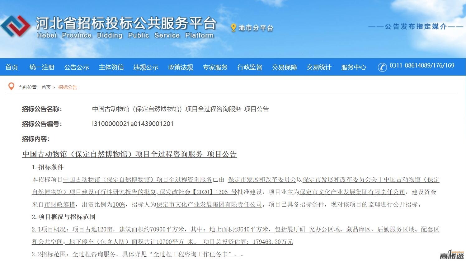Click the orange location marker by 当前位置

click(x=11, y=86)
